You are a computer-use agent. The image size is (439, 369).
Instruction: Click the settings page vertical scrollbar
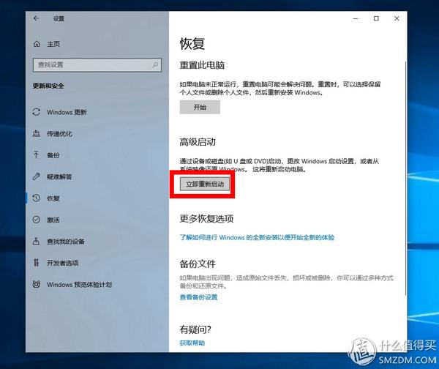[x=405, y=177]
